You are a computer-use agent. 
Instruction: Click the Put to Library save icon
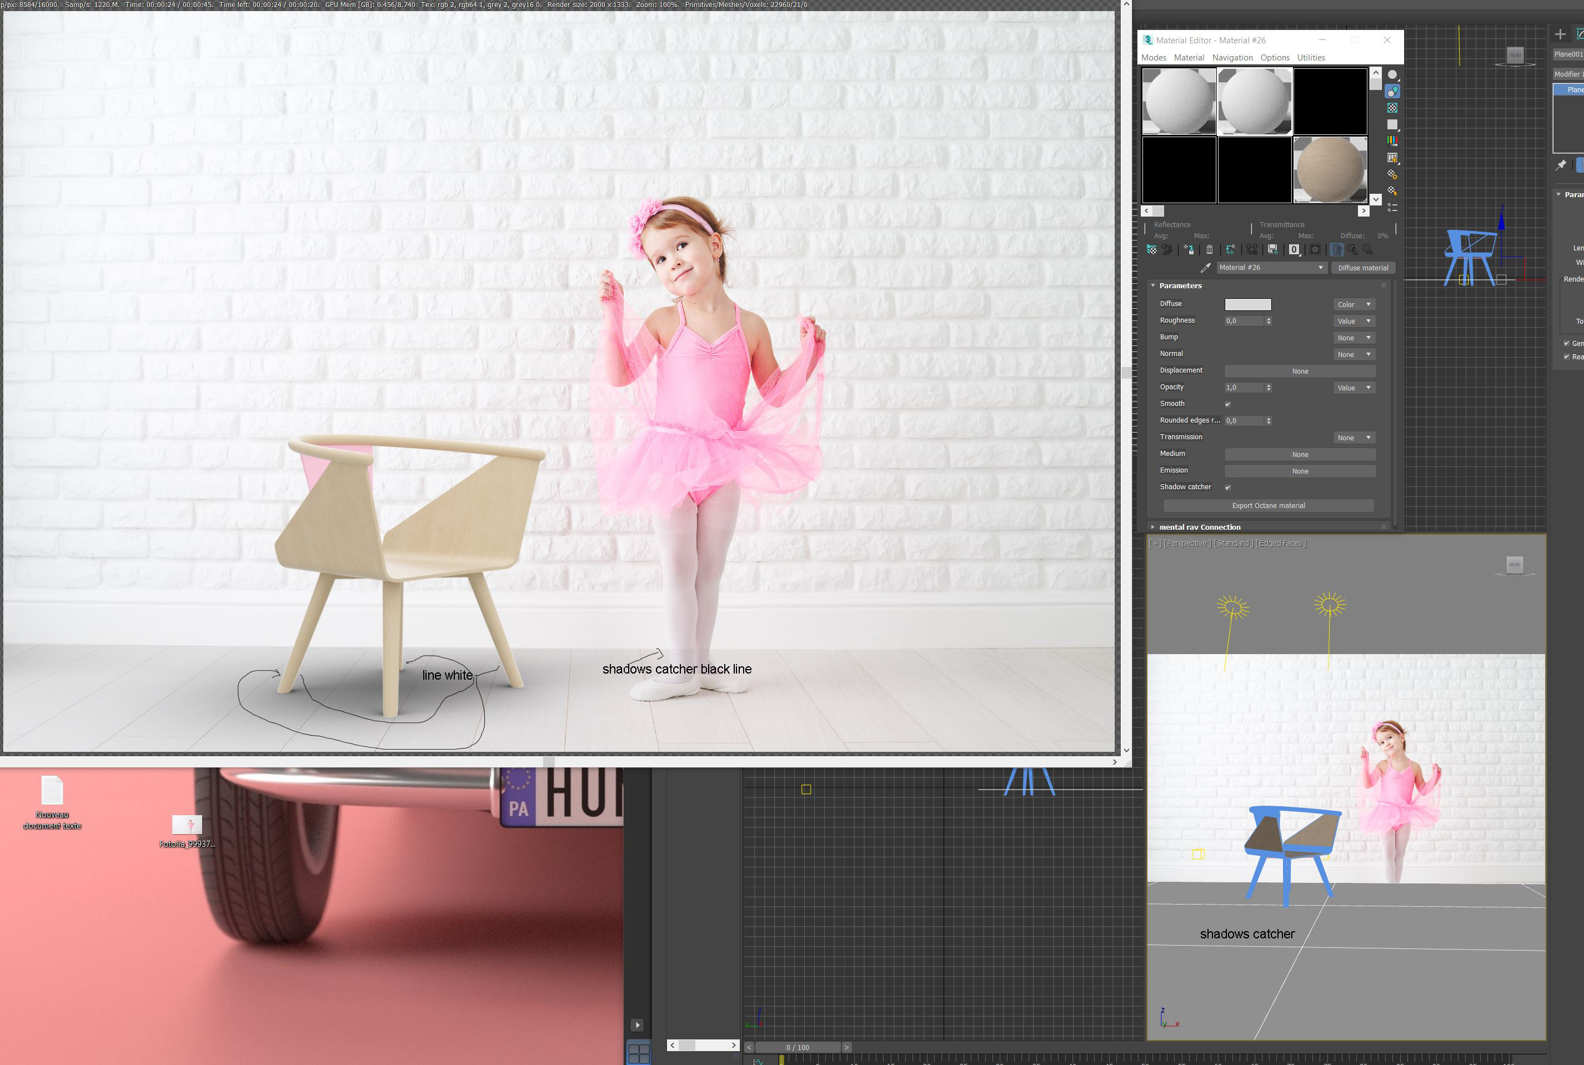1273,249
